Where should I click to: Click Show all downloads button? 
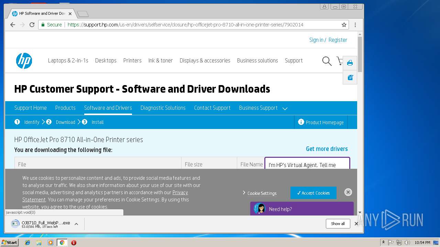point(338,224)
